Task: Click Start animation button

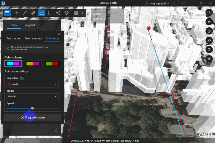Action: (x=33, y=117)
